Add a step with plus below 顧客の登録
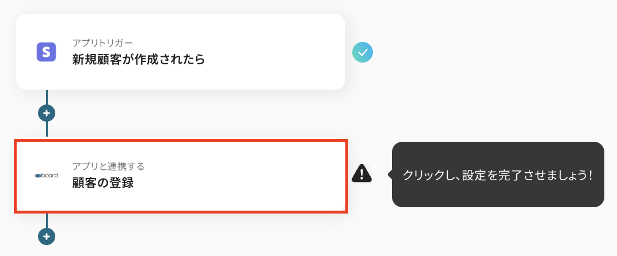617x256 pixels. pyautogui.click(x=47, y=236)
